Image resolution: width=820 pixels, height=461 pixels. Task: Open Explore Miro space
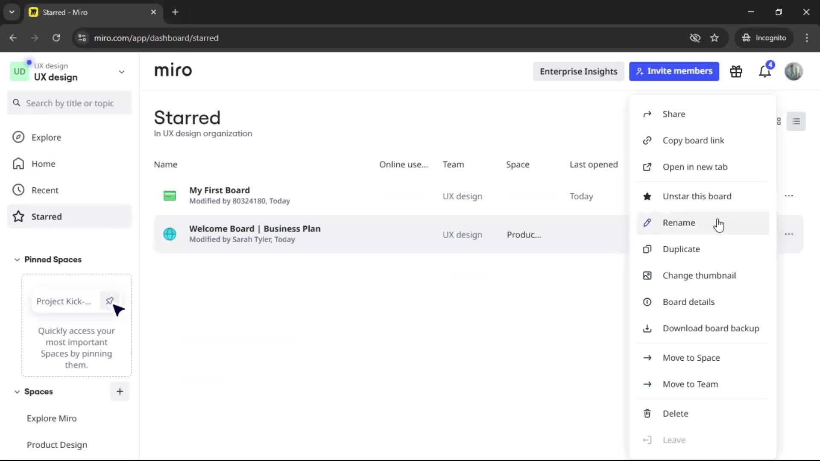point(52,418)
